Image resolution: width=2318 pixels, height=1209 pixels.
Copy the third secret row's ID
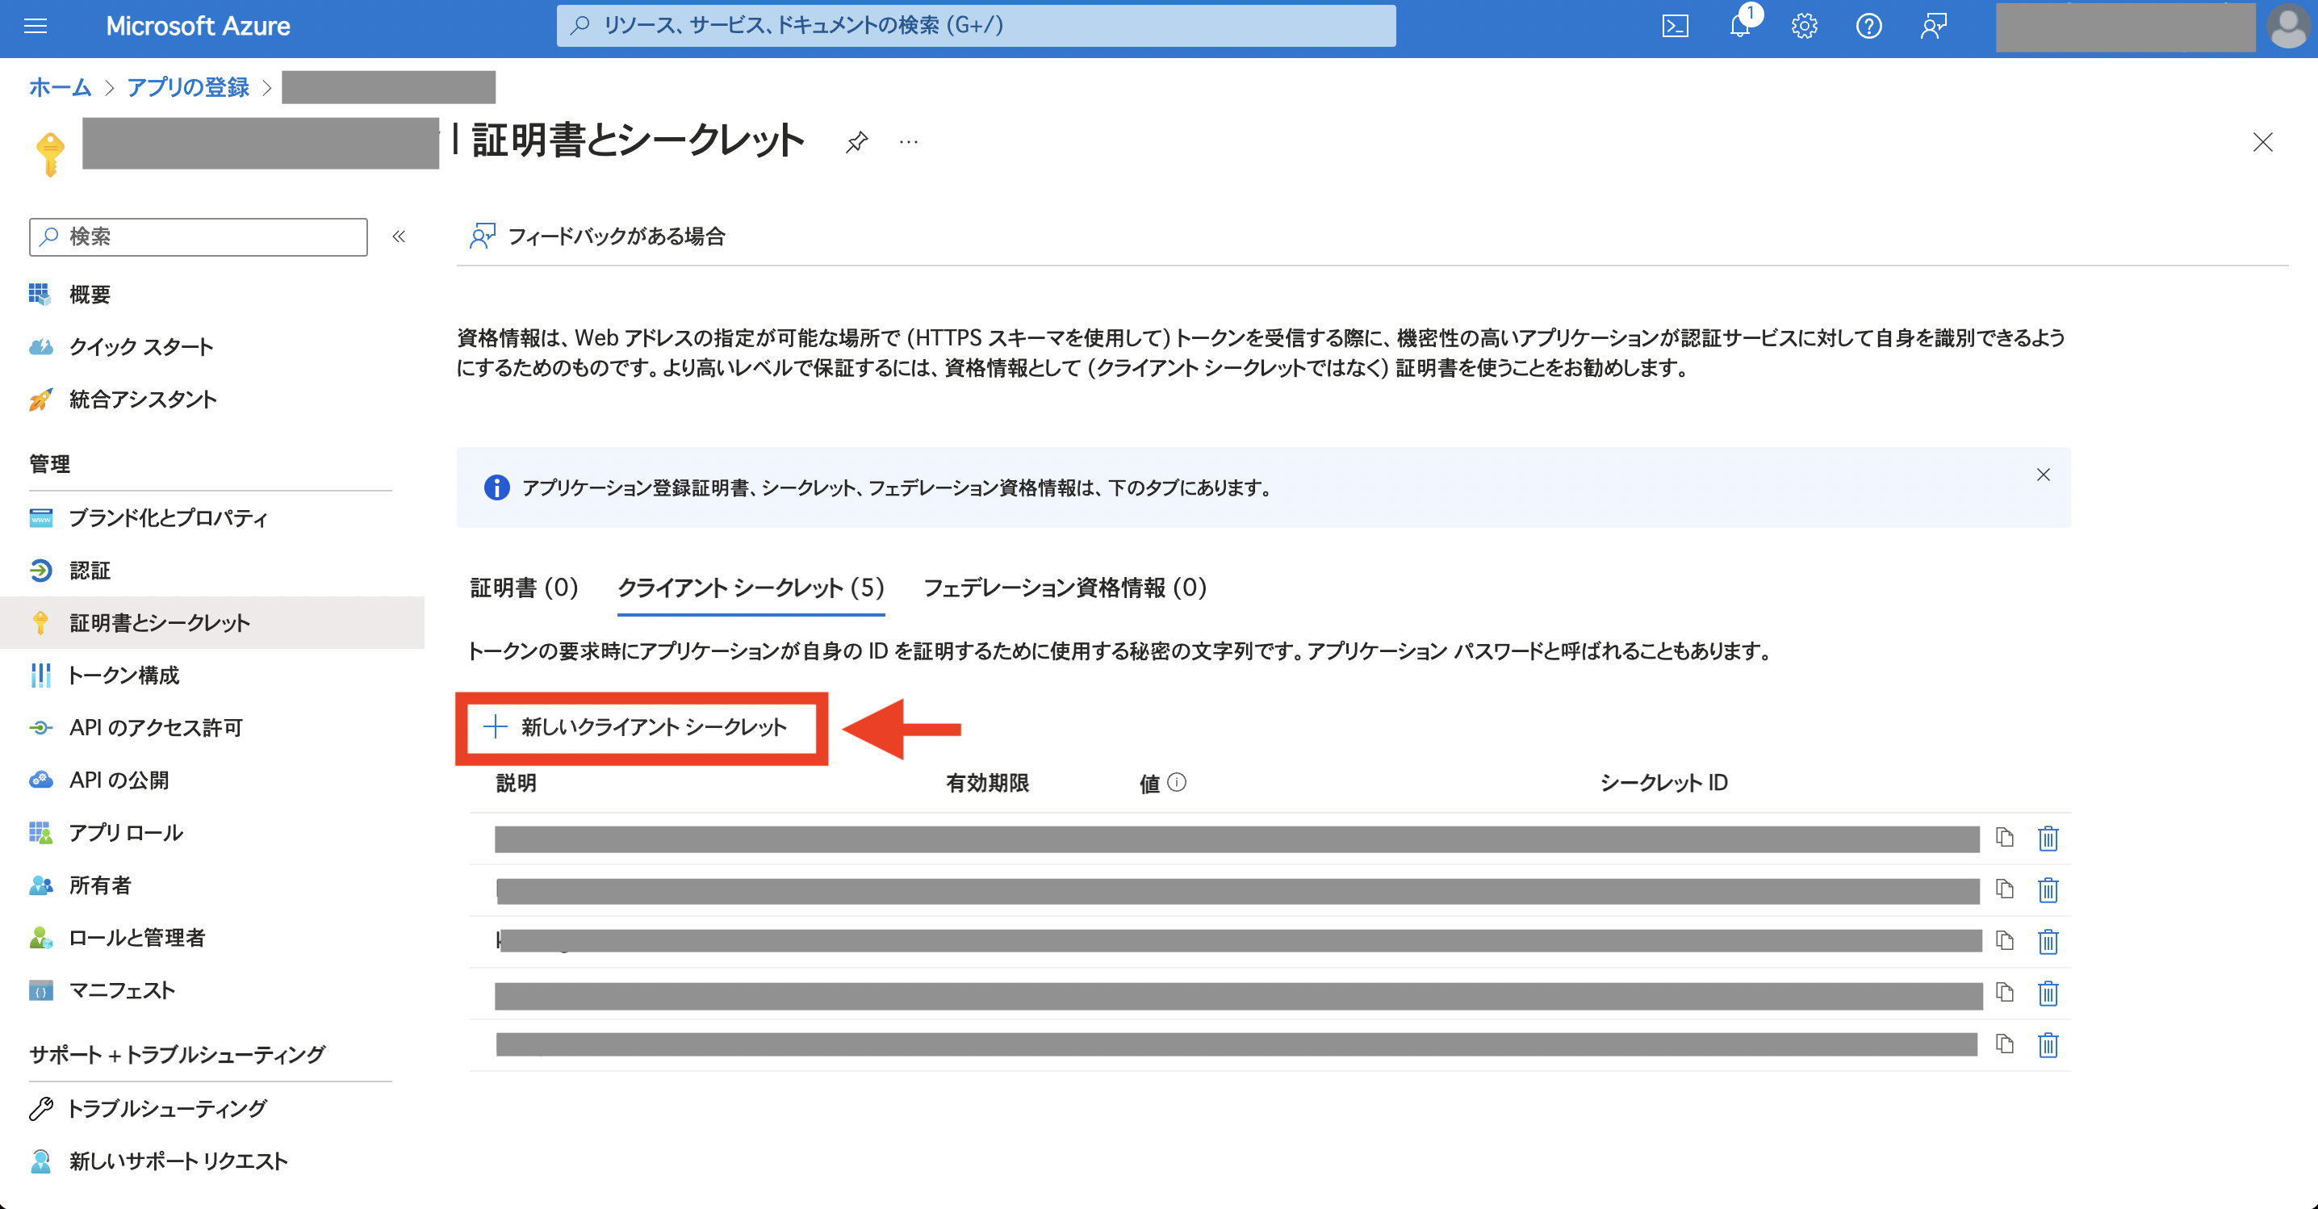(x=2005, y=941)
